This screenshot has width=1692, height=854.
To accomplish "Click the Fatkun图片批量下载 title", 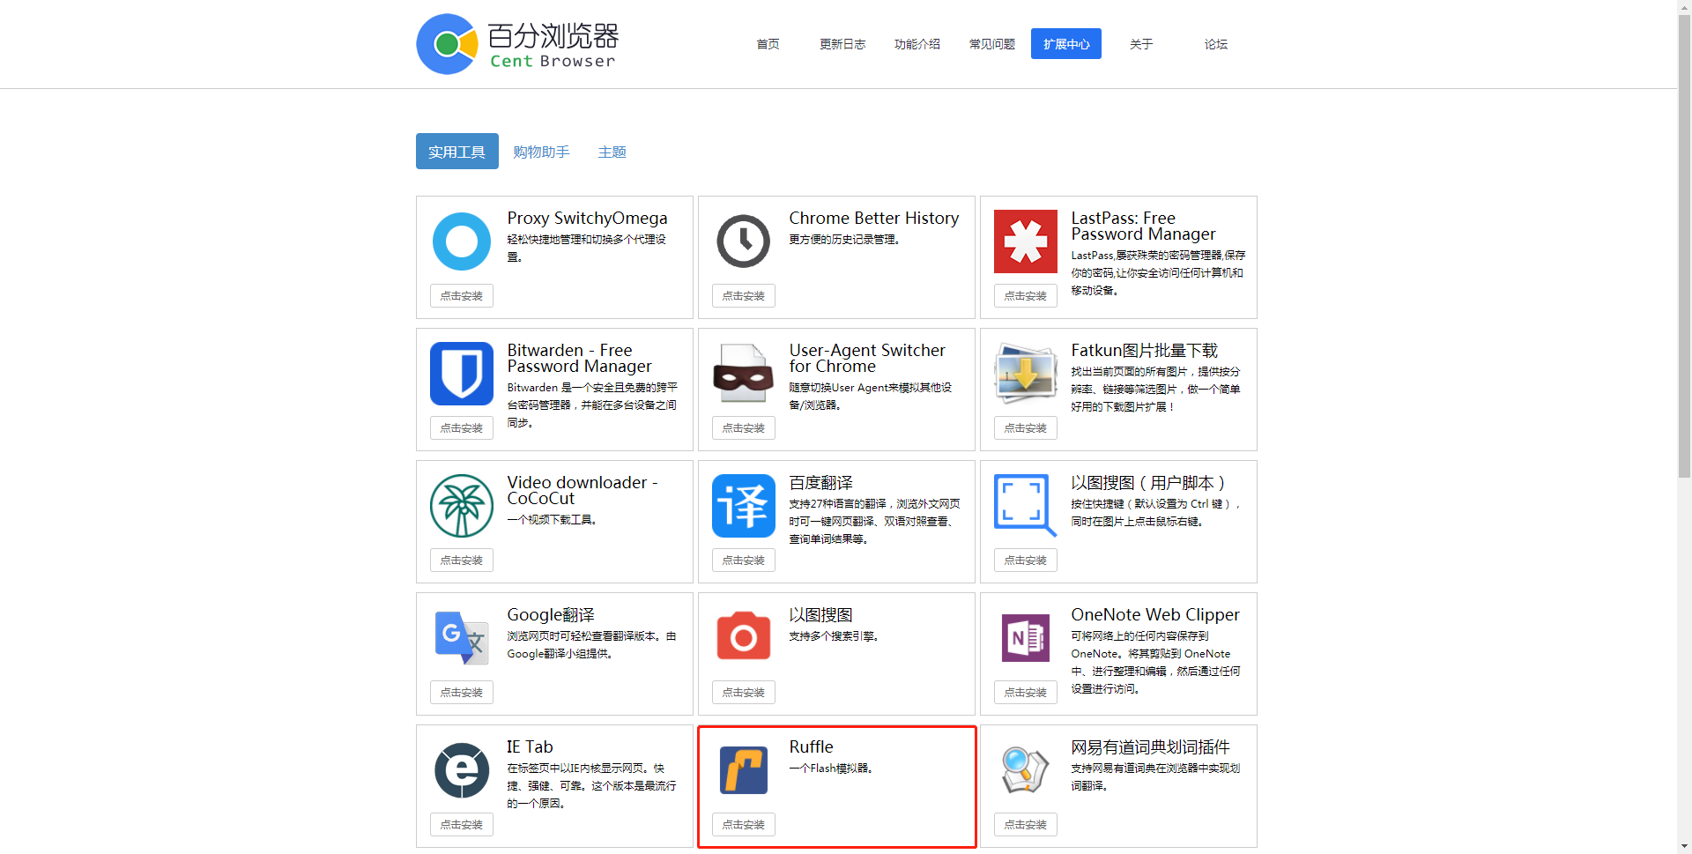I will pos(1144,351).
